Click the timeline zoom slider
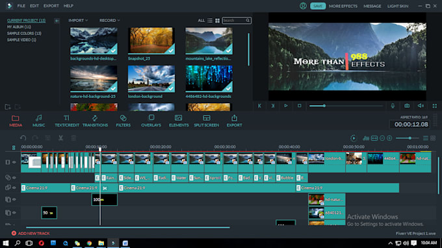The height and width of the screenshot is (248, 442). click(408, 138)
